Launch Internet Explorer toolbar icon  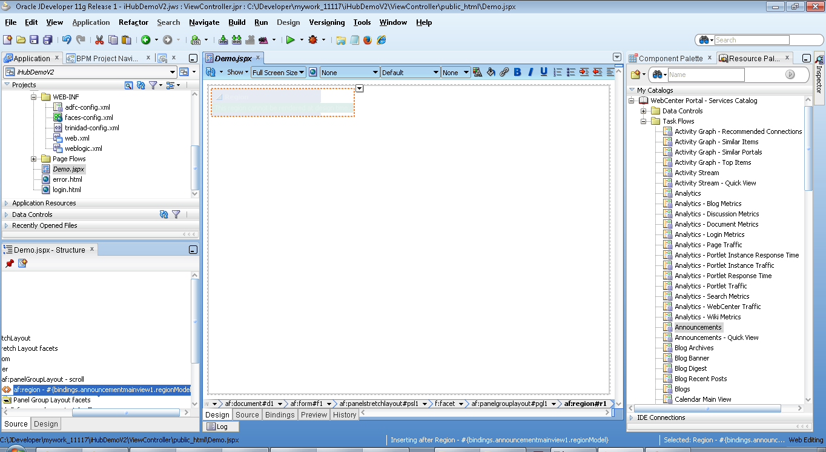pos(382,40)
